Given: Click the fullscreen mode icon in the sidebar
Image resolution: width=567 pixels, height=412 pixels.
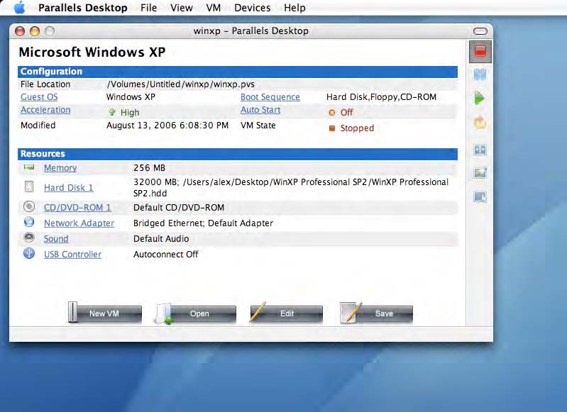Looking at the screenshot, I should tap(480, 150).
